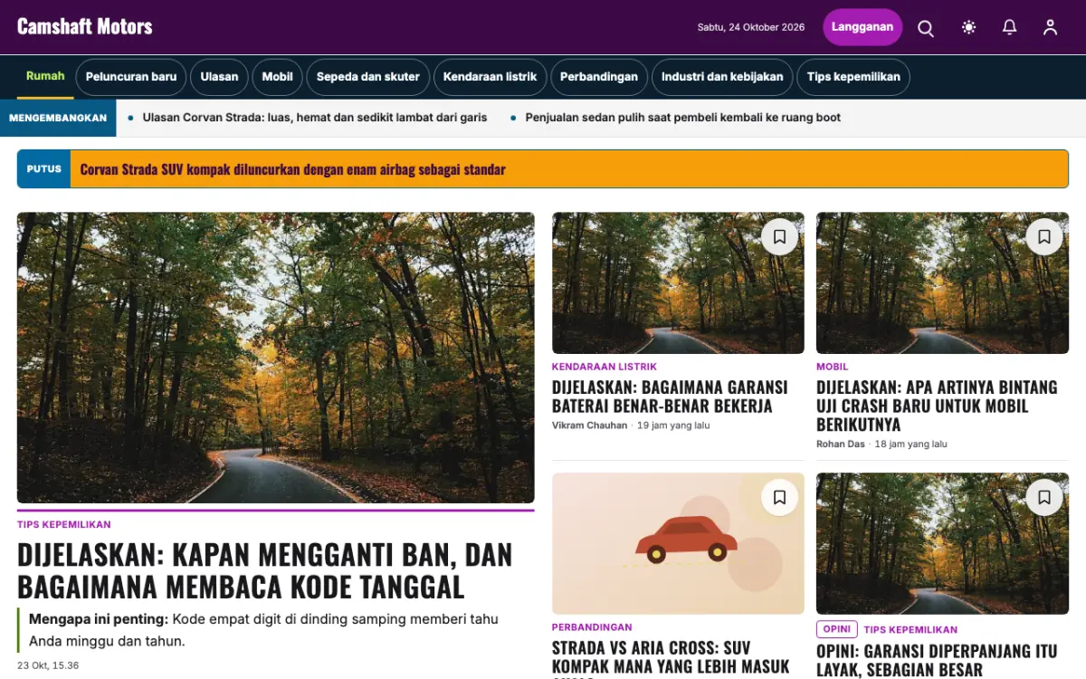Viewport: 1086px width, 679px height.
Task: Click Tips Kepemilikan label beside Opini
Action: tap(910, 630)
